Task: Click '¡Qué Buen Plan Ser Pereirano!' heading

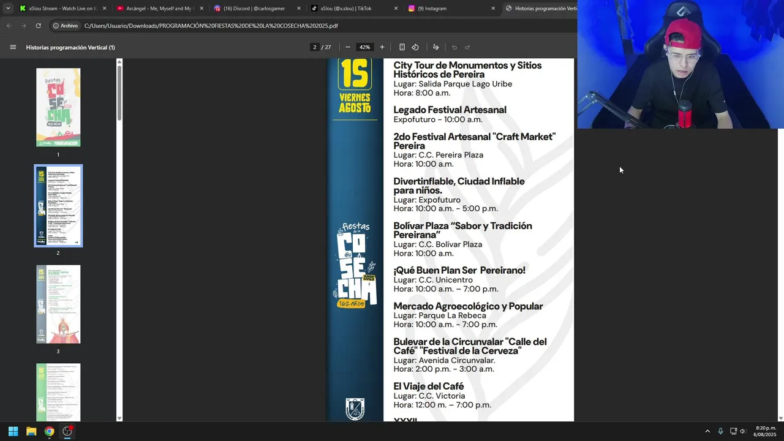Action: (x=459, y=270)
